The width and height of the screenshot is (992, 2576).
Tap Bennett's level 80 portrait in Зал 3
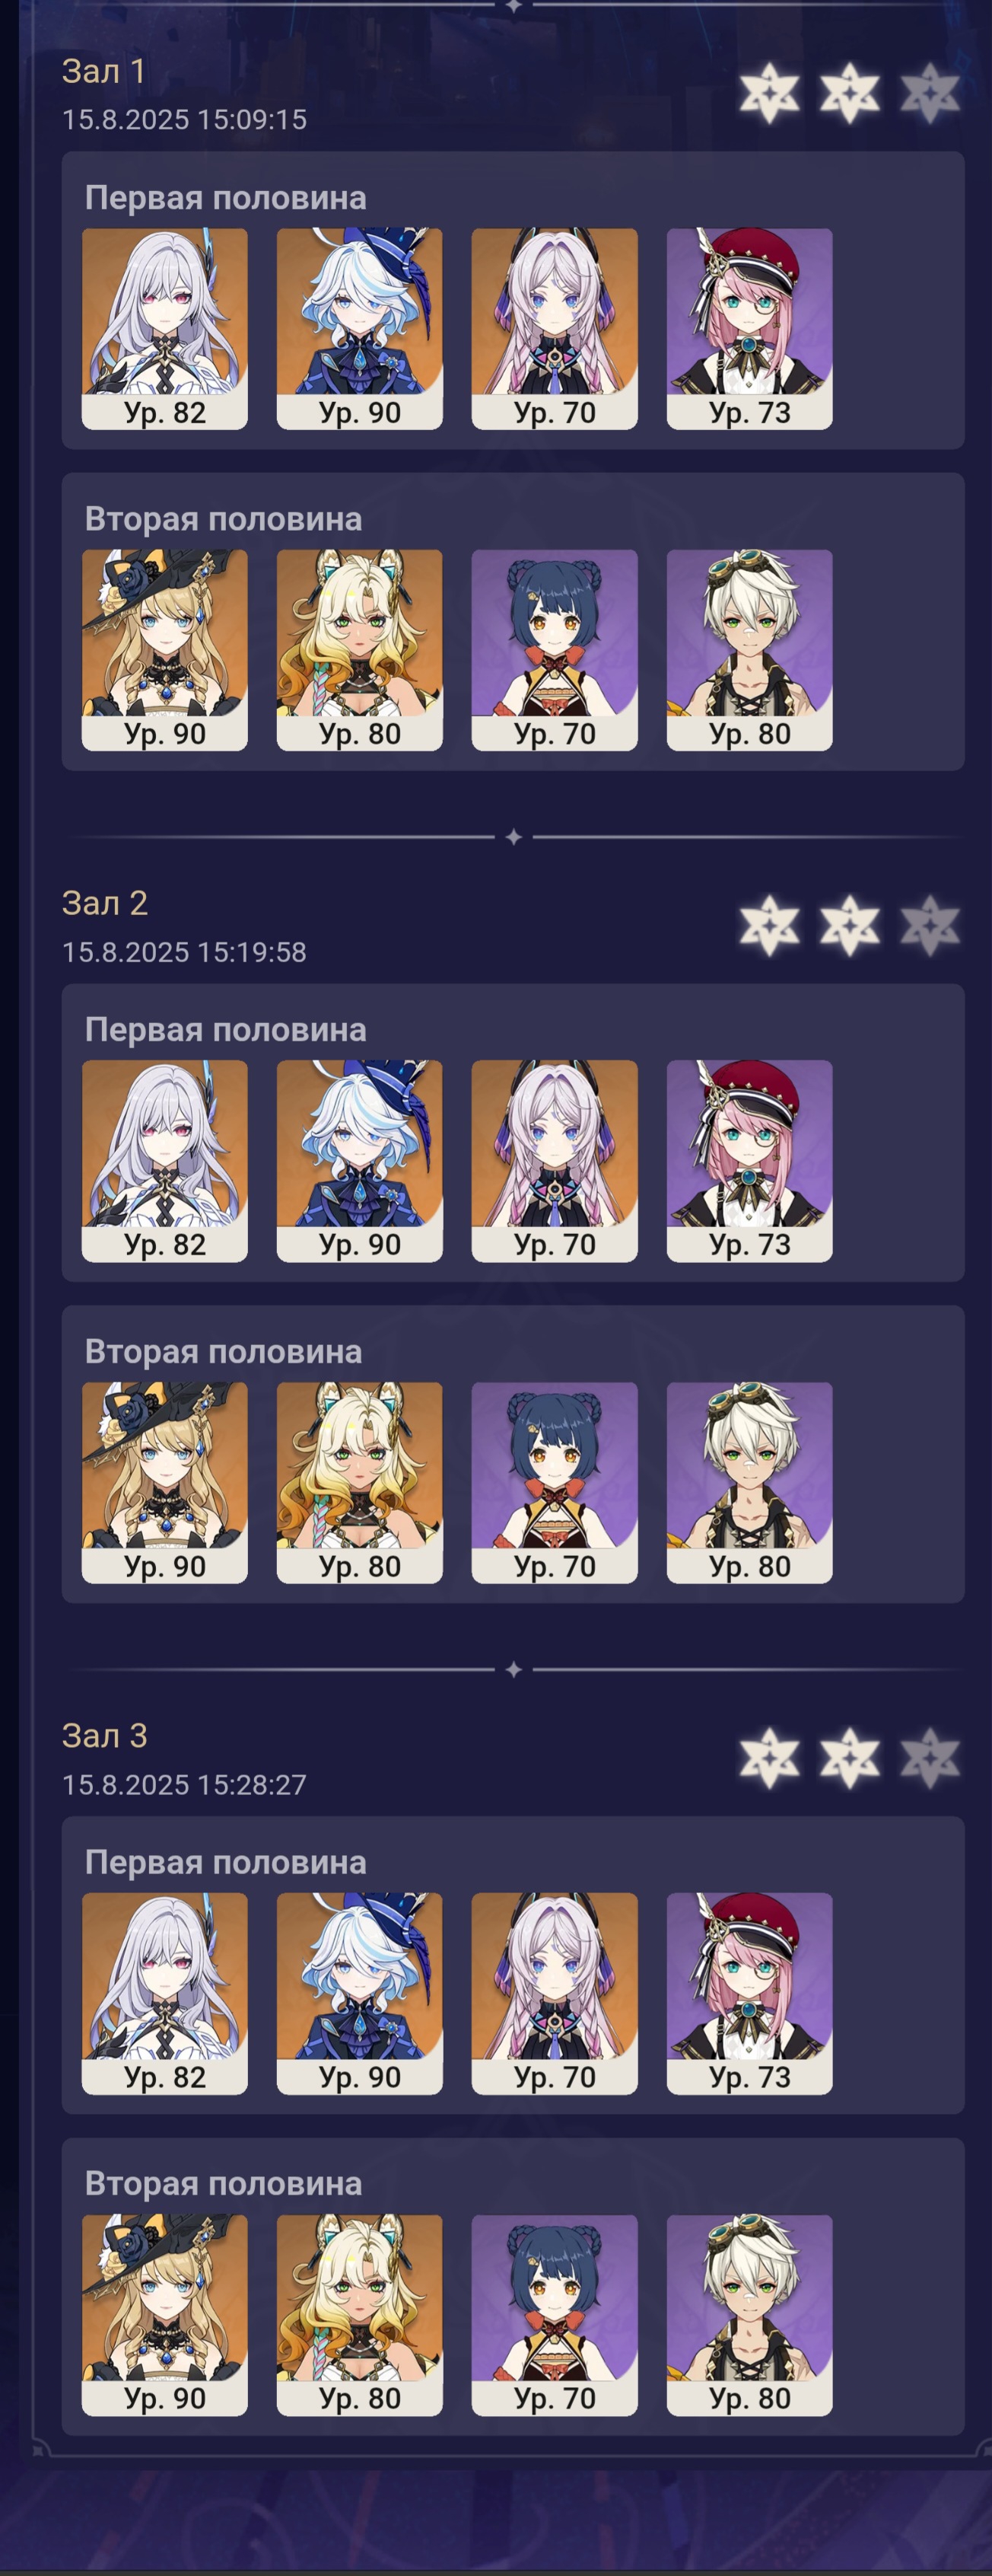point(749,2315)
